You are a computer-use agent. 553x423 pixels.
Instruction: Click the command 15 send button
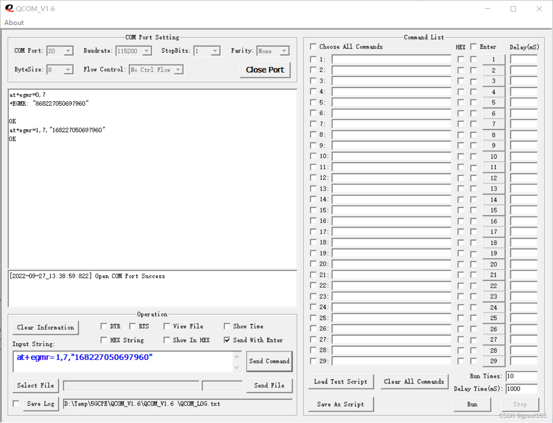point(494,210)
